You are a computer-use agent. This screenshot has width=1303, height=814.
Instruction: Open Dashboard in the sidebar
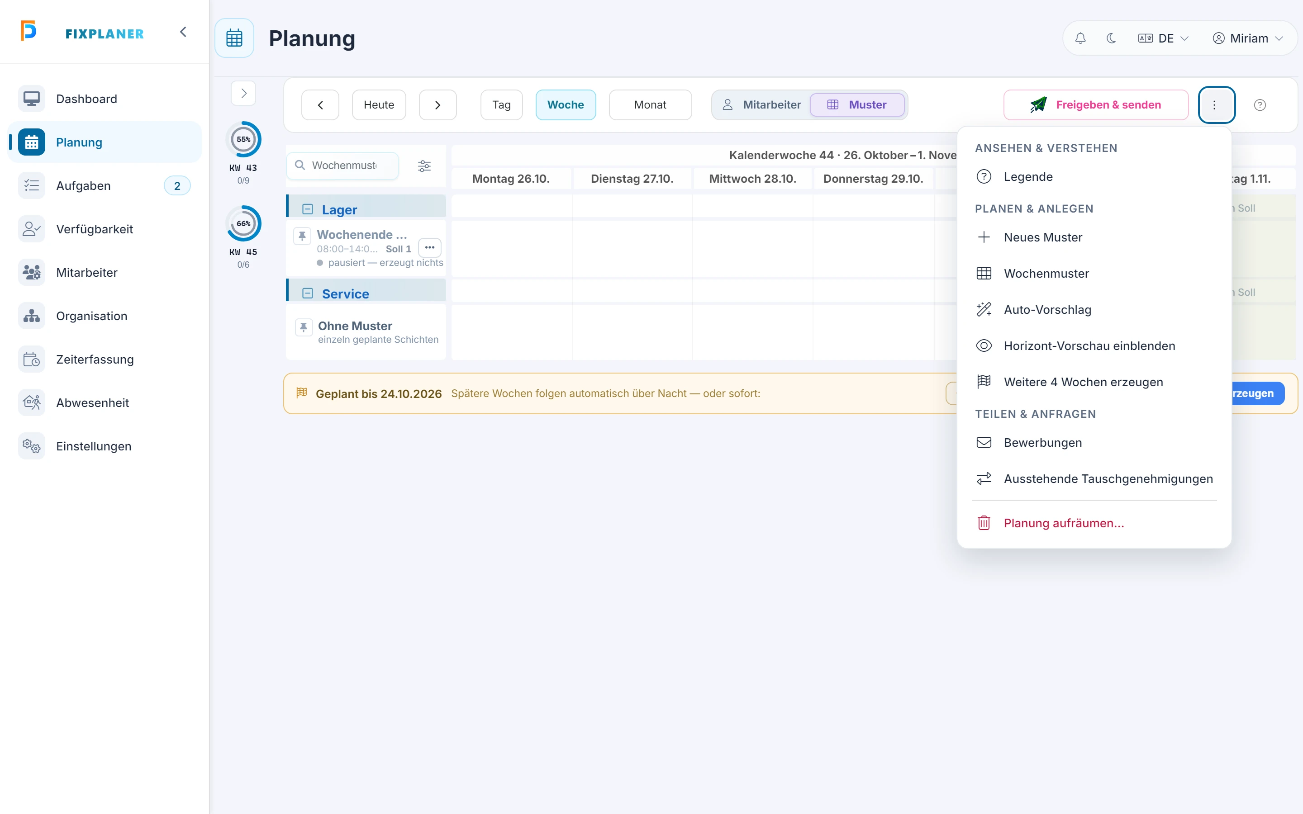click(105, 99)
